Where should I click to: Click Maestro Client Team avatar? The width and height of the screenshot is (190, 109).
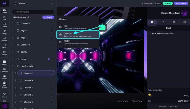[184, 13]
